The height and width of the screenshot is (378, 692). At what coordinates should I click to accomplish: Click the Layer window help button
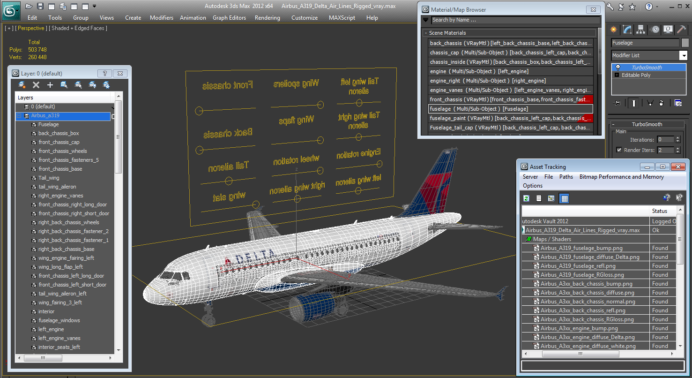104,74
